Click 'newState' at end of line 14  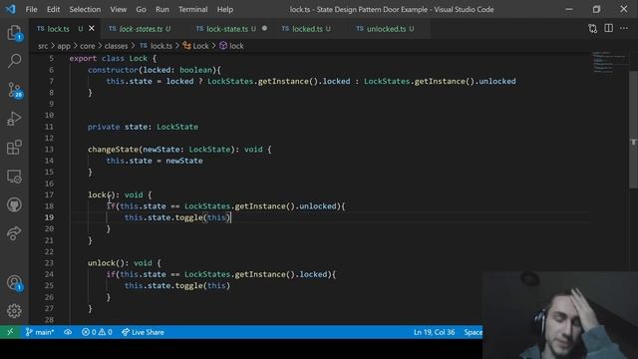(x=184, y=161)
